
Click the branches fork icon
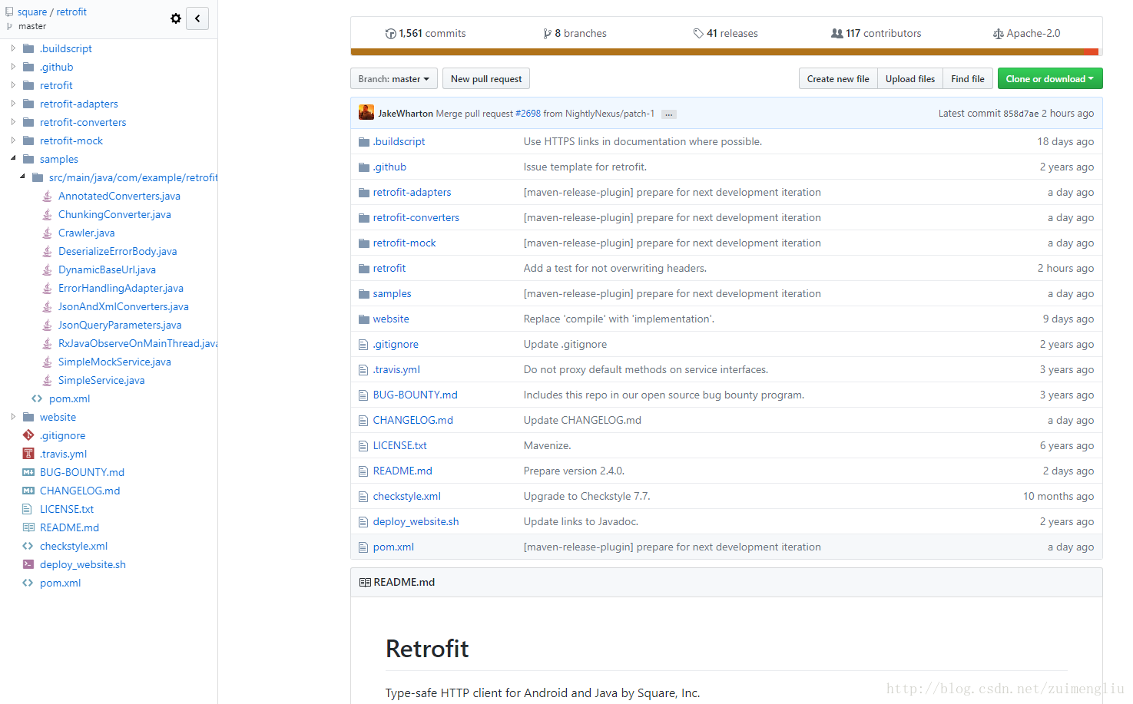[x=547, y=34]
